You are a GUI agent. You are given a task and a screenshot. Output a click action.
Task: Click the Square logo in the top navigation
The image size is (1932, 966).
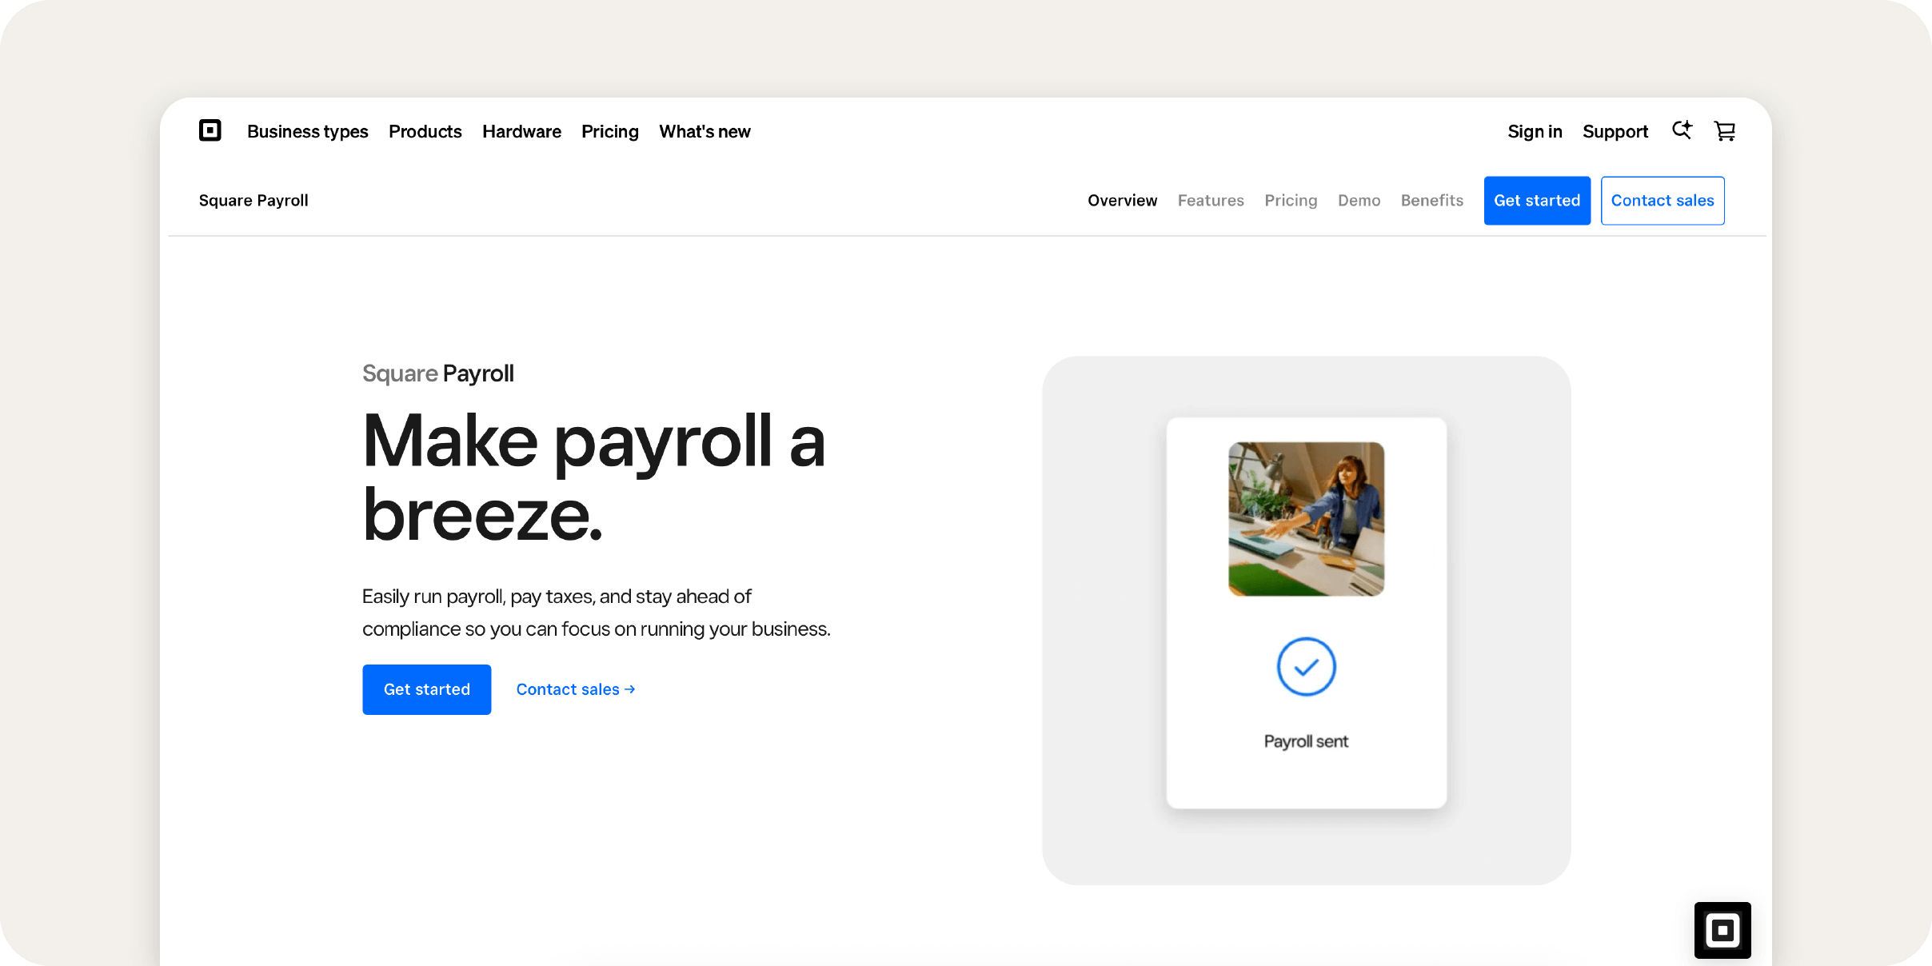click(210, 130)
